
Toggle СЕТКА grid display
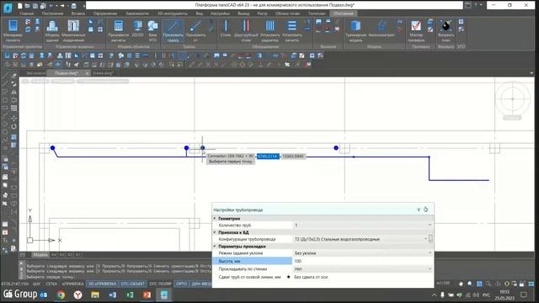pyautogui.click(x=51, y=284)
